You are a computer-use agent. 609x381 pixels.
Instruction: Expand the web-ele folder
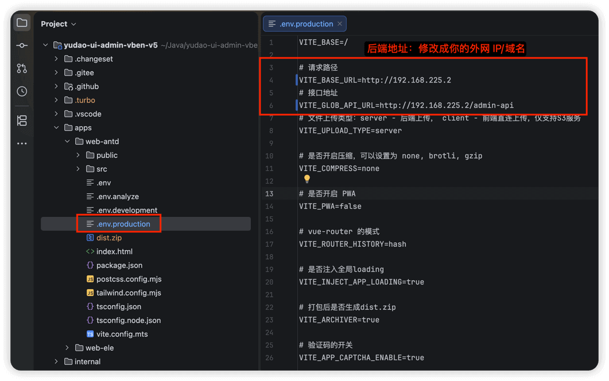(x=67, y=348)
